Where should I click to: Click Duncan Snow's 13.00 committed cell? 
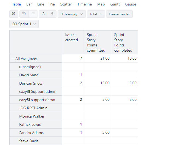(98, 83)
